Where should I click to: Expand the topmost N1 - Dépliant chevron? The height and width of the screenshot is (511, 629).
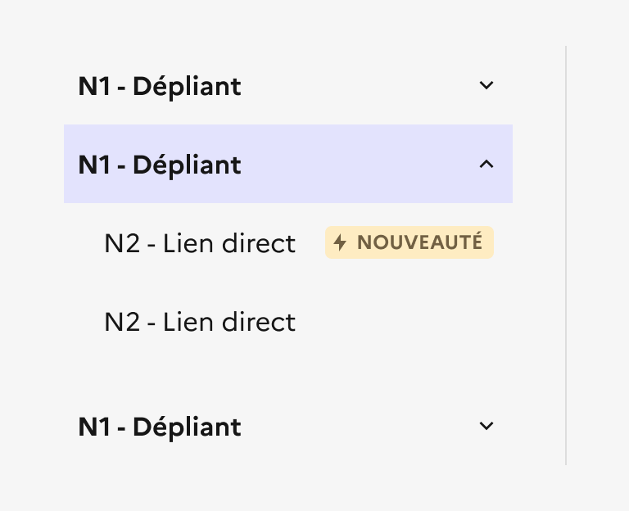486,85
